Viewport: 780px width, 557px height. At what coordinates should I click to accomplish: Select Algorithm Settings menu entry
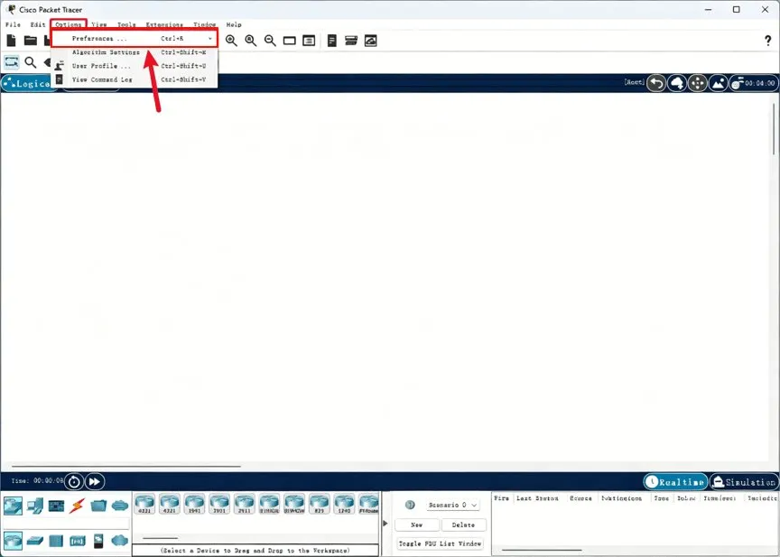pos(135,52)
